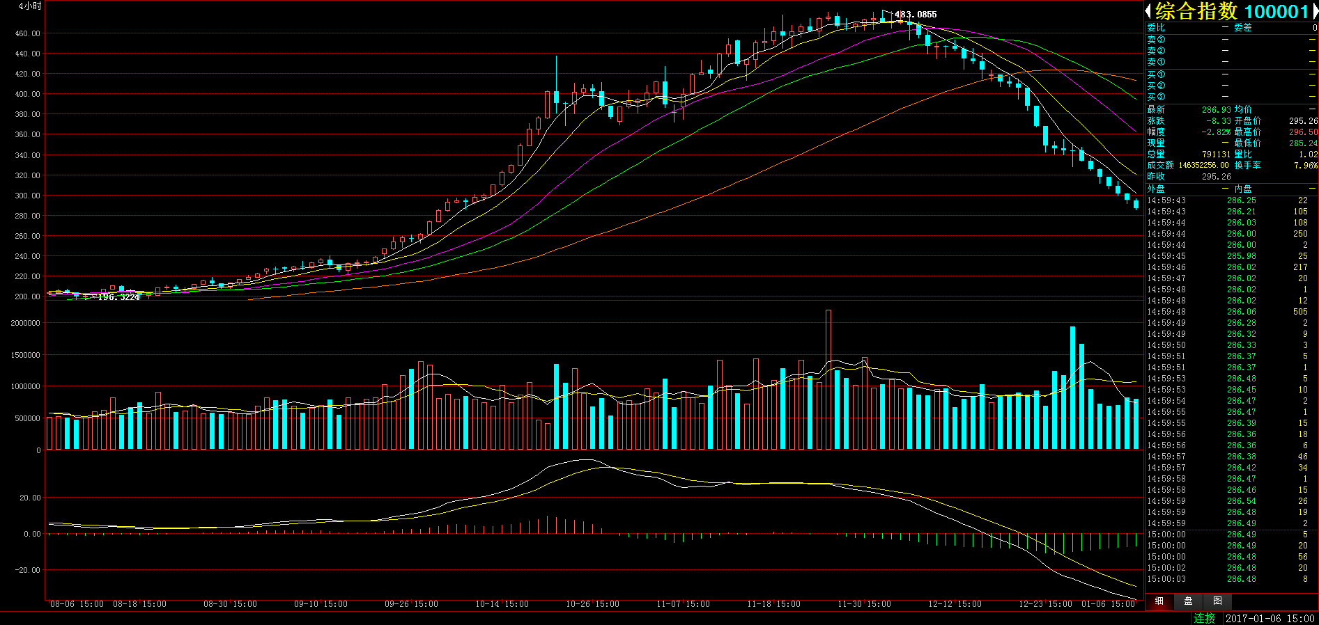Select the 14:59:54 trade row

coord(1231,401)
